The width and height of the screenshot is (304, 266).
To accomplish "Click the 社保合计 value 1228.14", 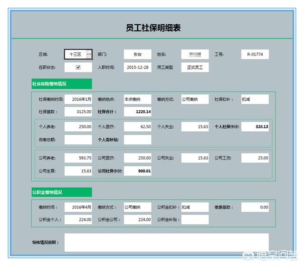I will (x=138, y=112).
